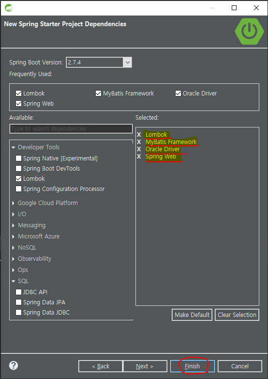Viewport: 268px width, 379px height.
Task: Expand the I/O category
Action: tap(13, 214)
